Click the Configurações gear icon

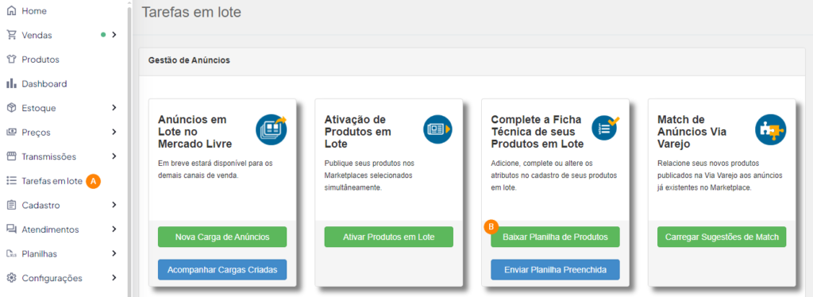click(11, 279)
